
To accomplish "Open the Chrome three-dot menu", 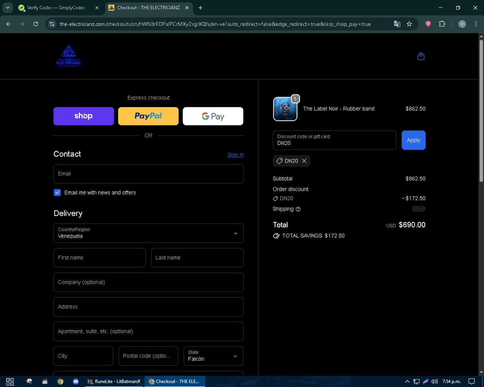I will point(476,24).
